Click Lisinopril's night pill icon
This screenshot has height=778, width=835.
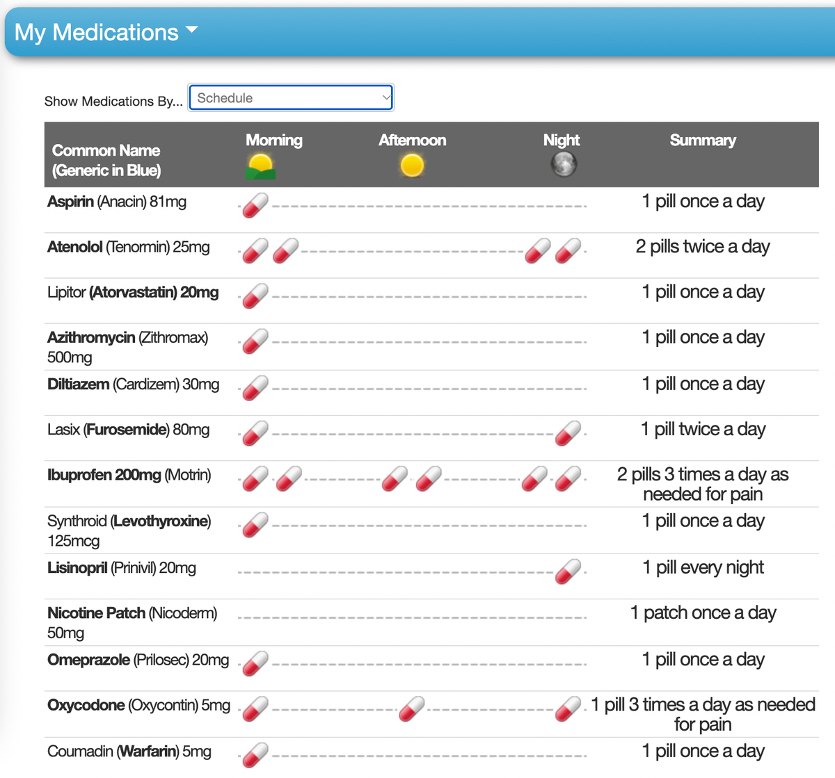point(568,572)
